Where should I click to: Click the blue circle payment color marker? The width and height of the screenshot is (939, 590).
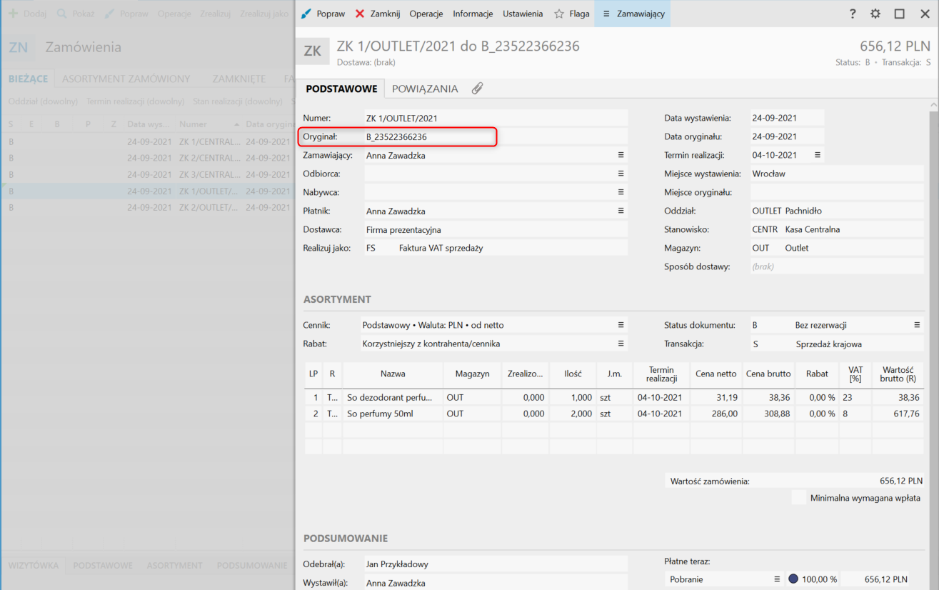click(794, 579)
